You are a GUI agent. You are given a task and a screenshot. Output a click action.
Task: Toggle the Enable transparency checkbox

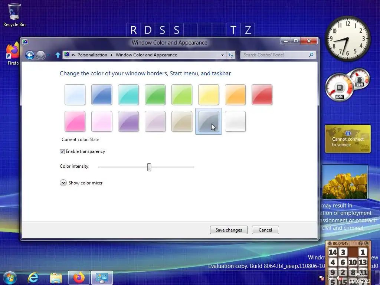pos(62,151)
